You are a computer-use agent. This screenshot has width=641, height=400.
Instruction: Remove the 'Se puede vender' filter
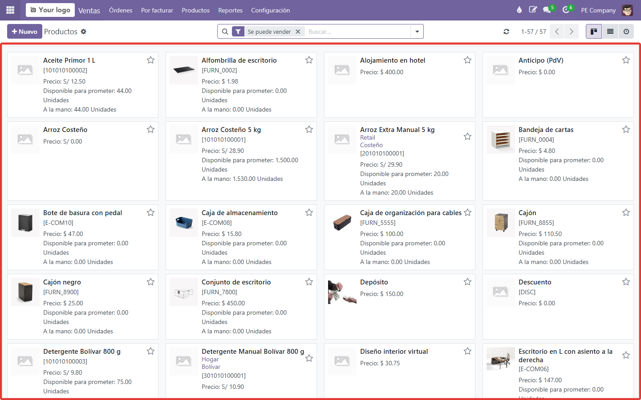pos(298,32)
